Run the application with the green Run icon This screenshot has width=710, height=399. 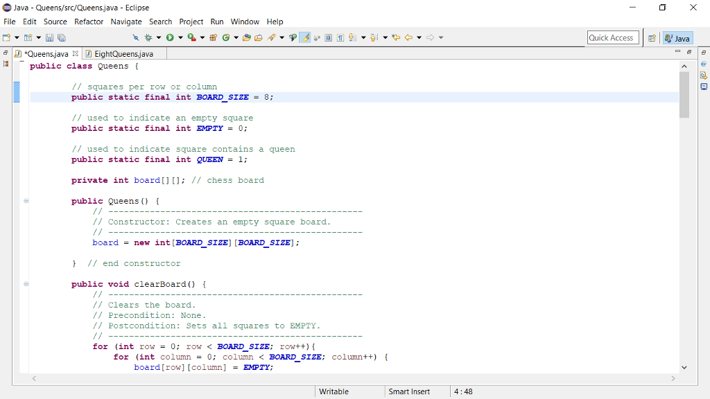tap(169, 37)
